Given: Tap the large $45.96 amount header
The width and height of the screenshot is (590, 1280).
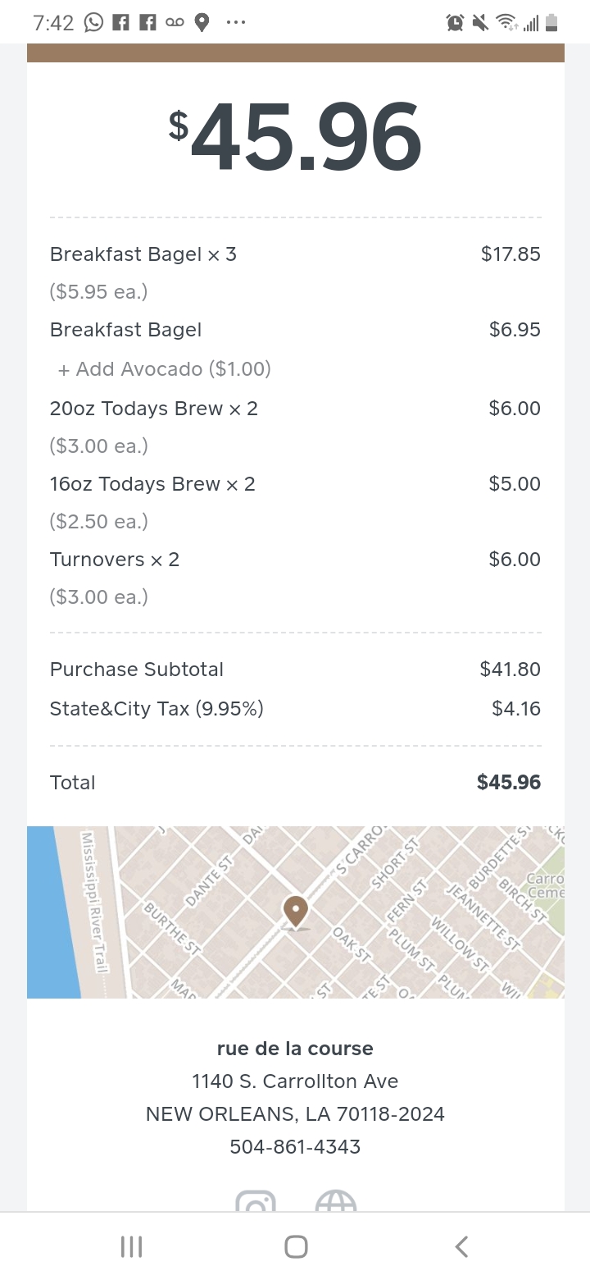Looking at the screenshot, I should coord(295,137).
